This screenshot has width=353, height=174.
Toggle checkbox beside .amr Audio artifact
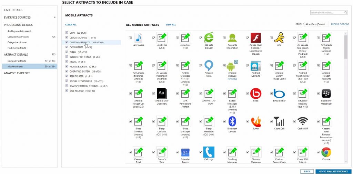130,38
